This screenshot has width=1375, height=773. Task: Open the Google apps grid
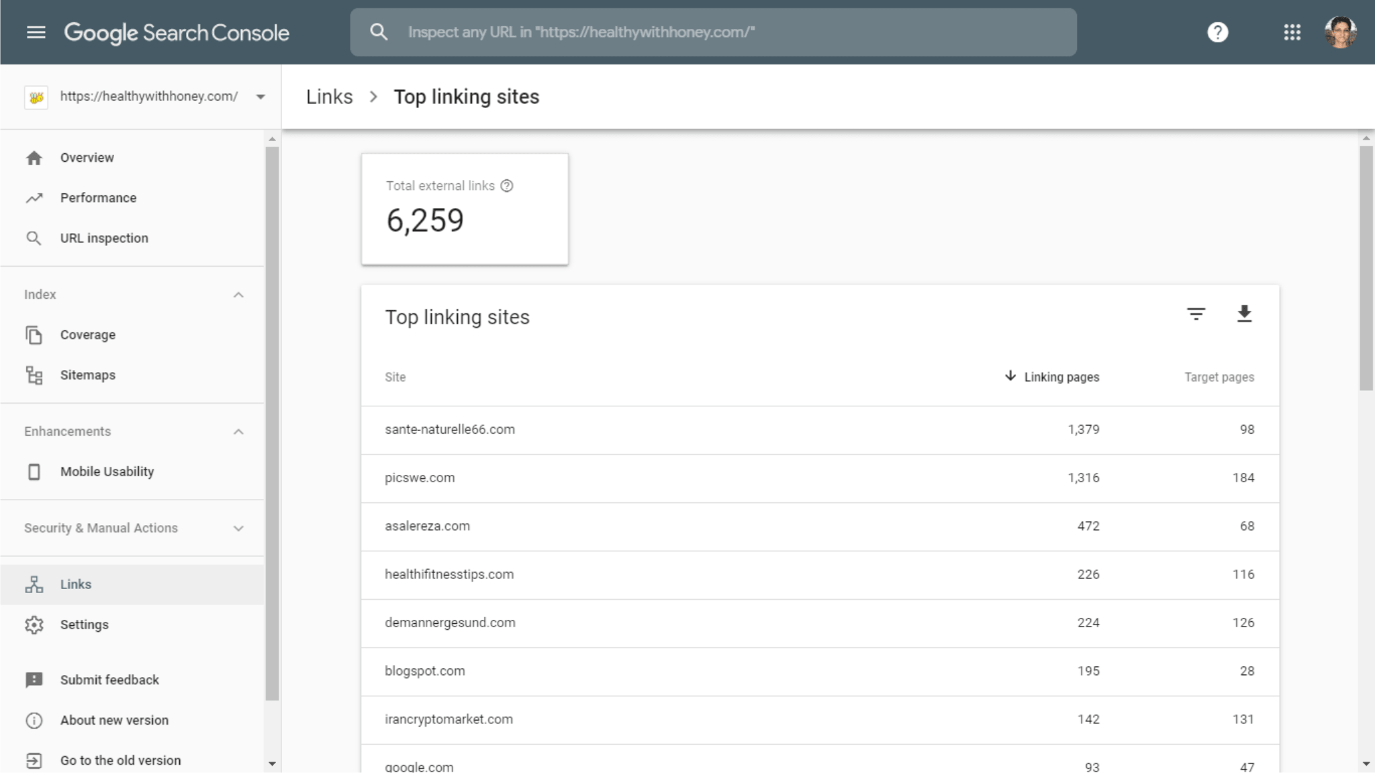tap(1292, 32)
